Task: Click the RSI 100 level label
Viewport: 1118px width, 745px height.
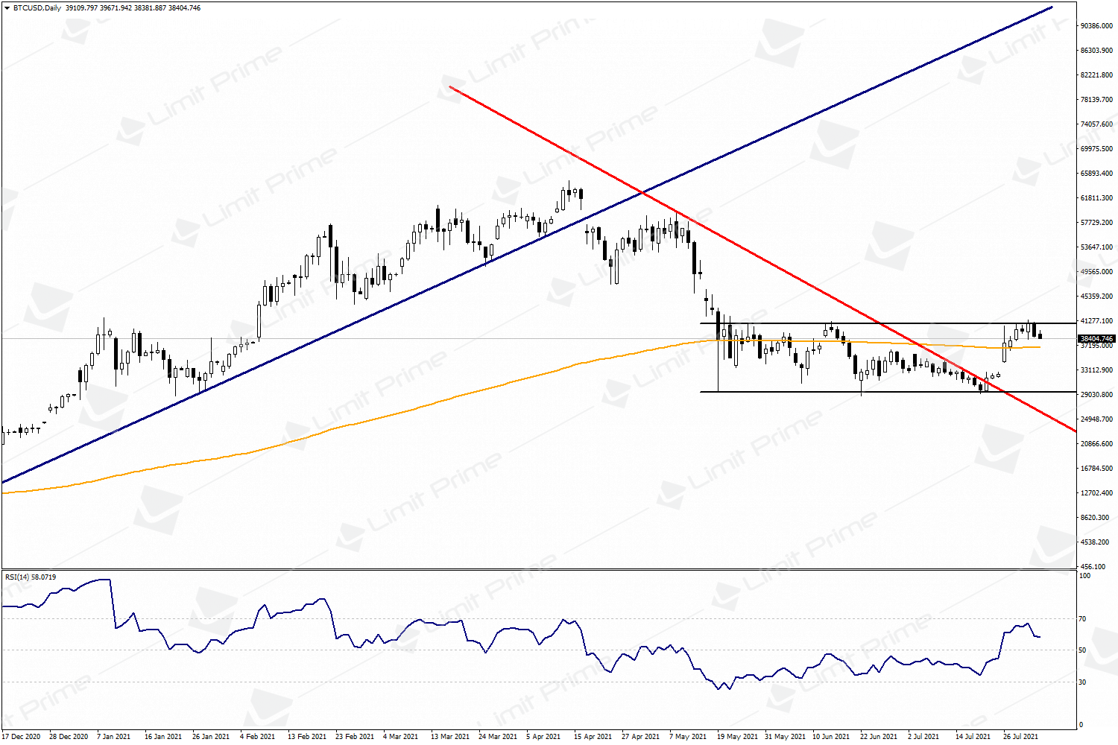Action: [x=1085, y=576]
